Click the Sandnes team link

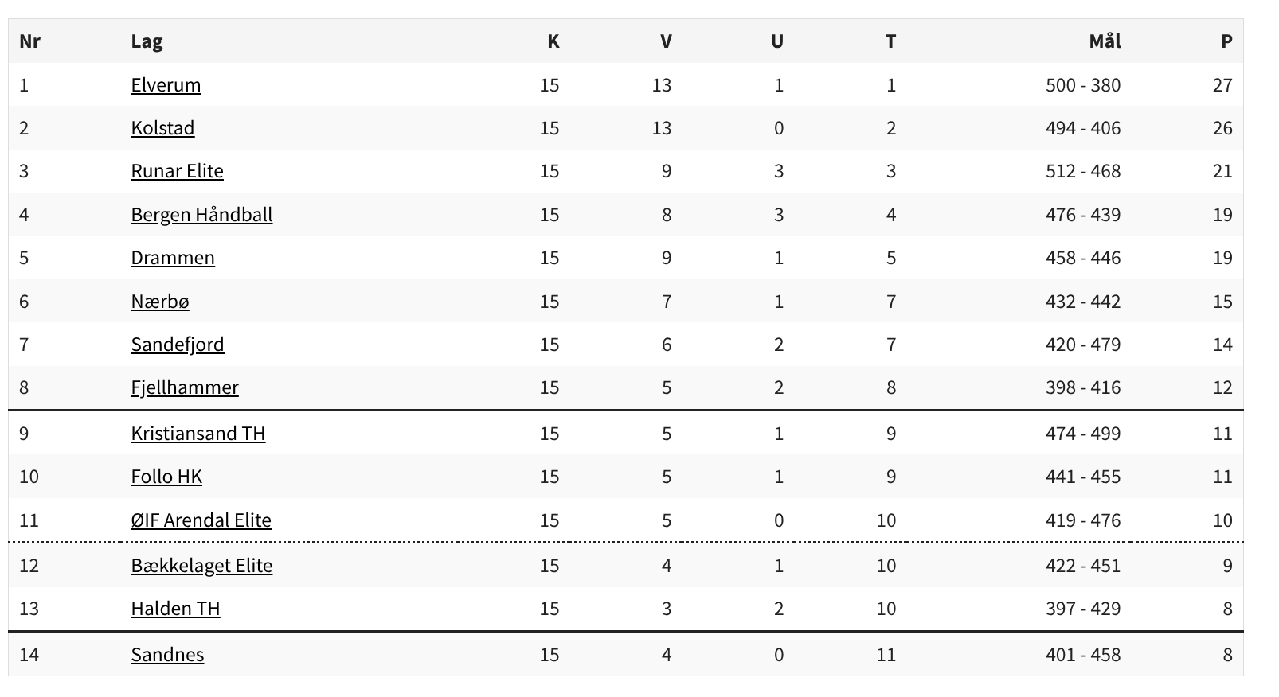tap(167, 655)
